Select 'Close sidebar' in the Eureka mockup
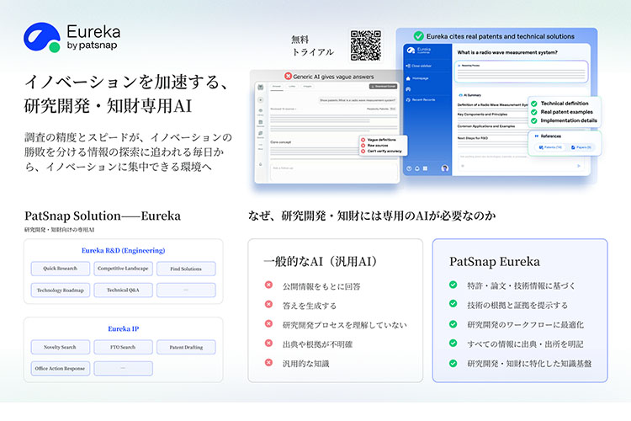 418,66
